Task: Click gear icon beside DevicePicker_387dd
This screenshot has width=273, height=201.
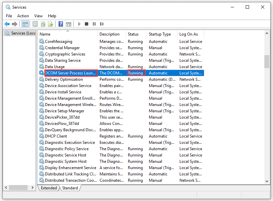Action: 41,117
